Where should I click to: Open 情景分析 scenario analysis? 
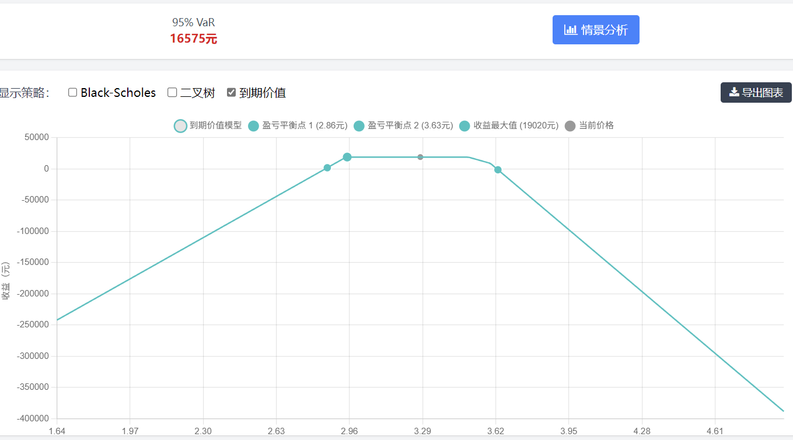[x=596, y=30]
